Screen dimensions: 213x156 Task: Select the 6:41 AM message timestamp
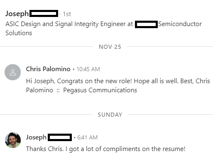[x=87, y=137]
